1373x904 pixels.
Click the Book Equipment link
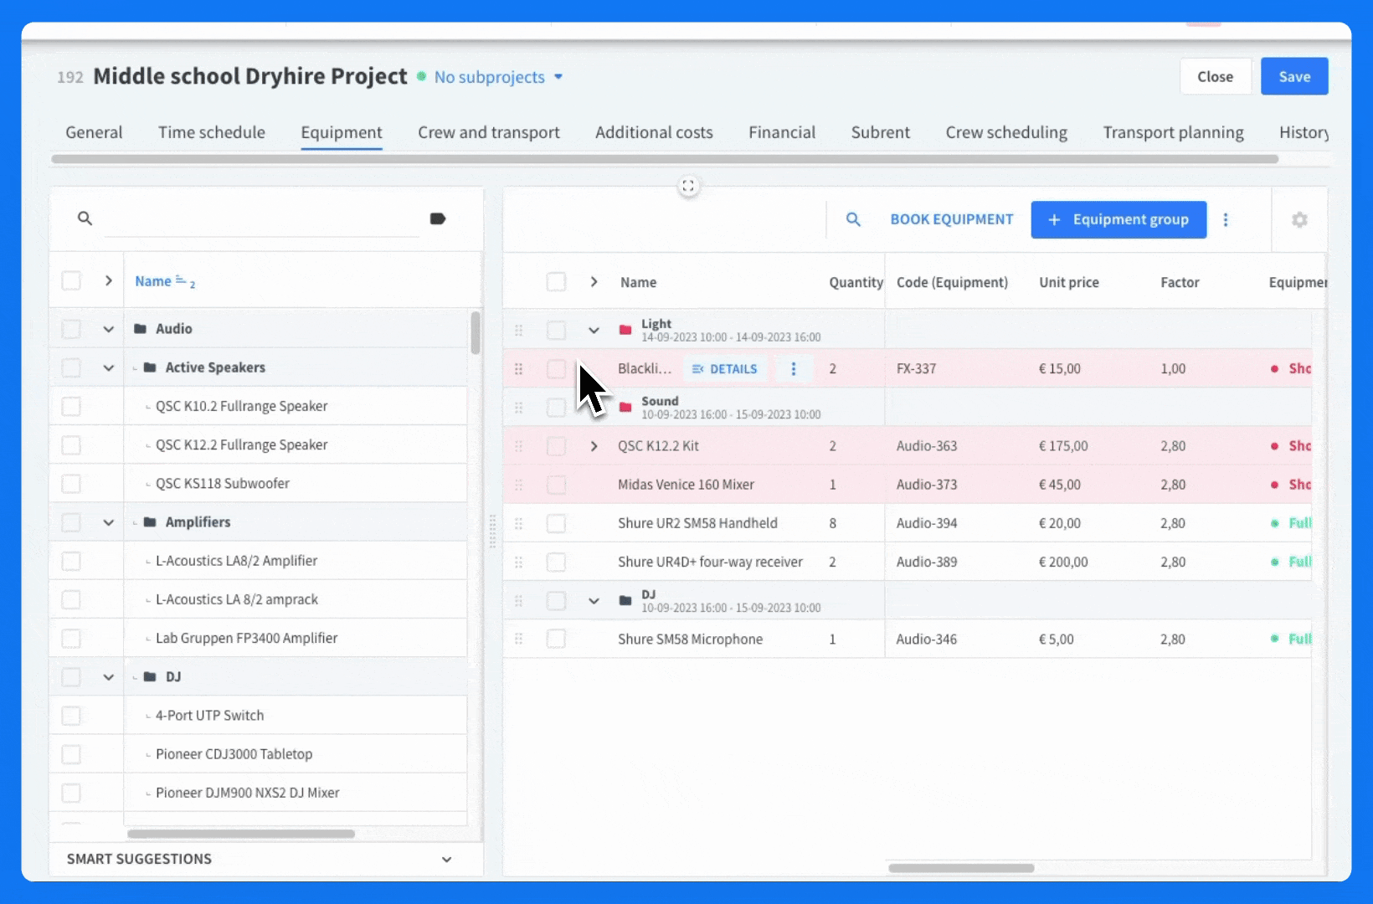[952, 219]
